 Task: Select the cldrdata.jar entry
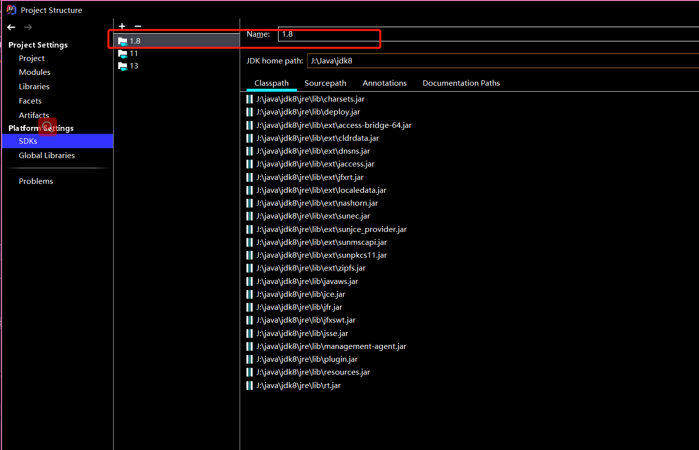click(x=318, y=138)
